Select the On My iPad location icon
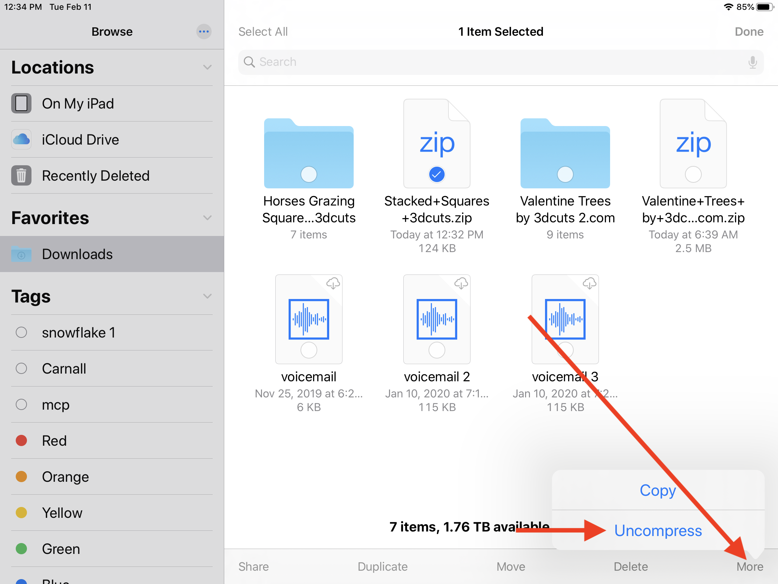The height and width of the screenshot is (584, 778). pos(21,104)
